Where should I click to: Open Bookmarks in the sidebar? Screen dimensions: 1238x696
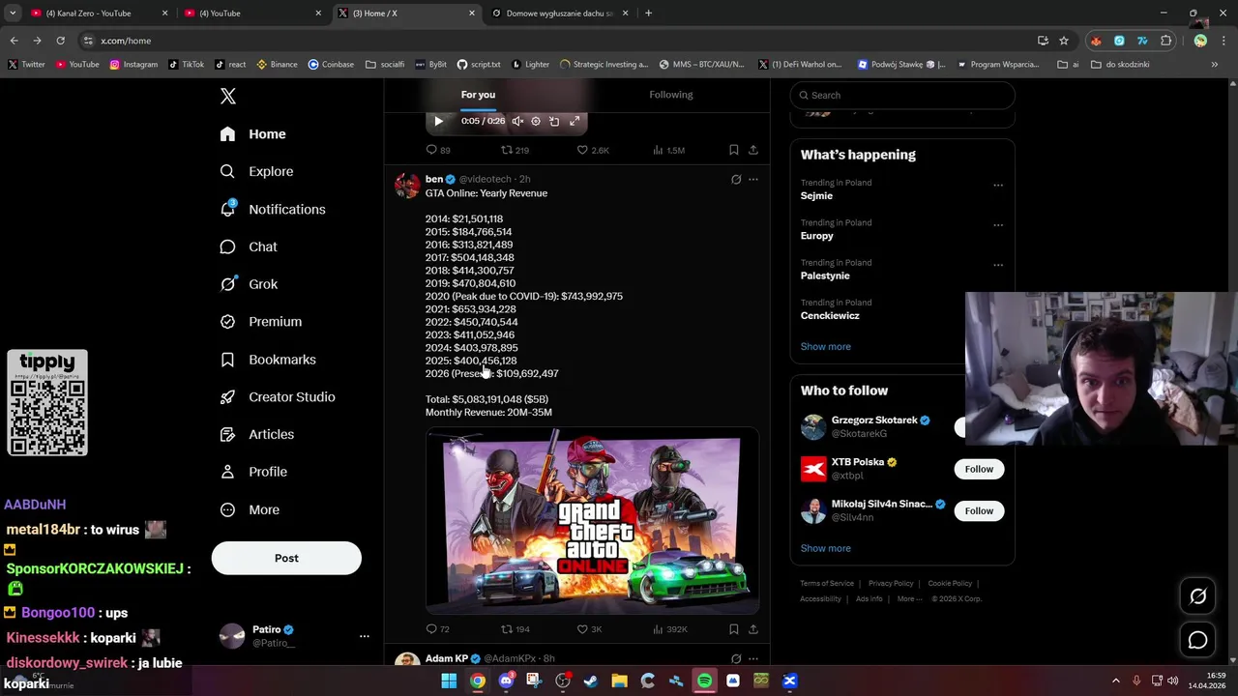[268, 360]
